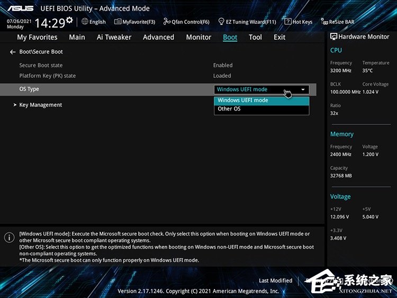This screenshot has width=397, height=298.
Task: Open the Hot Keys help icon
Action: [x=287, y=22]
